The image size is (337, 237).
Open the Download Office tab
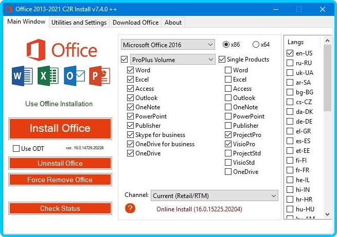[135, 23]
